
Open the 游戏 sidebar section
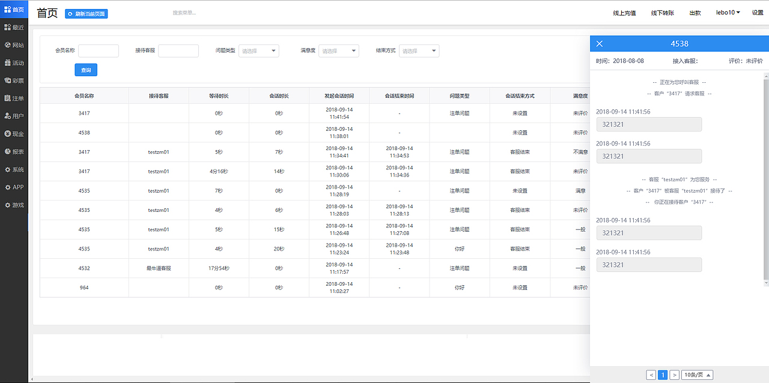tap(14, 205)
